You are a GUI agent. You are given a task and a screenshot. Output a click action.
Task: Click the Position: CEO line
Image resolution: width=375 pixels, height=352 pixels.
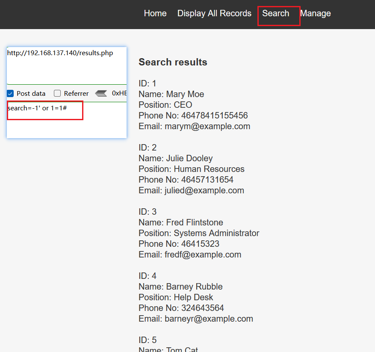[x=165, y=105]
